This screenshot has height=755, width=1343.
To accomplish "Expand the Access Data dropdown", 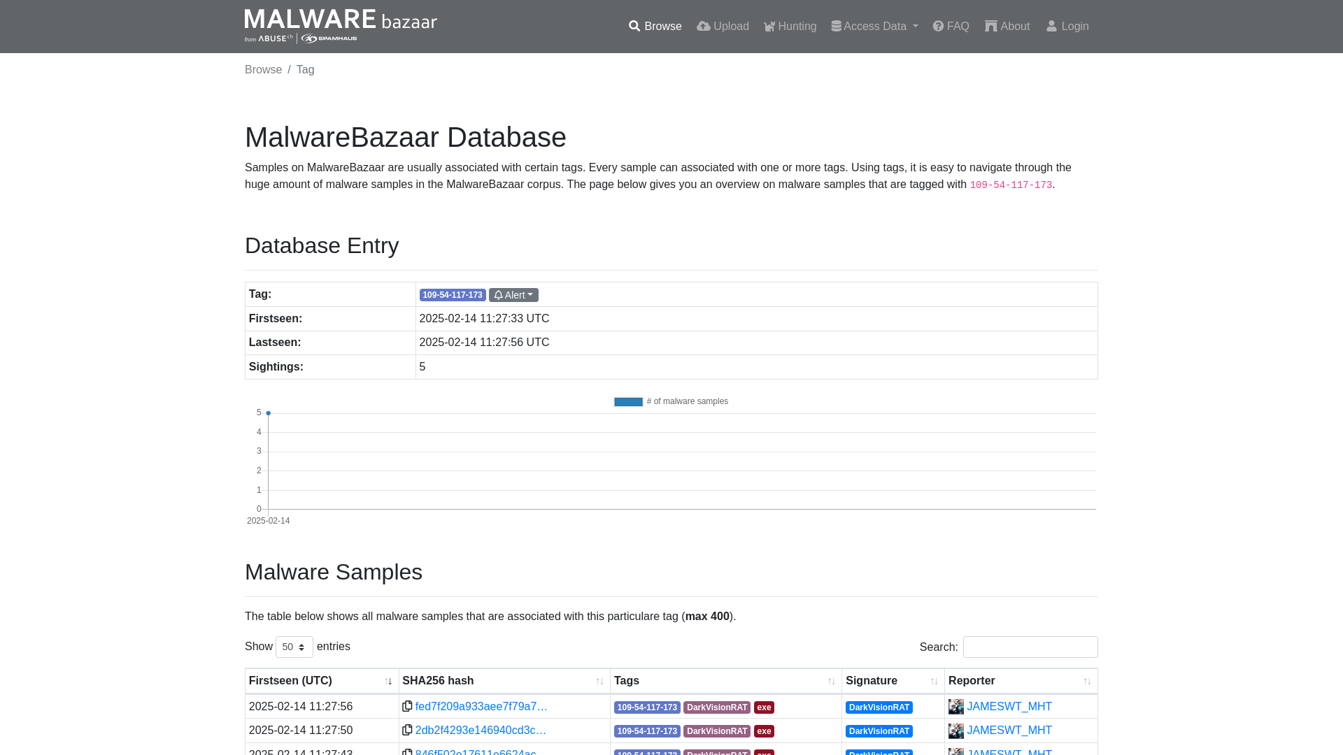I will pos(874,27).
